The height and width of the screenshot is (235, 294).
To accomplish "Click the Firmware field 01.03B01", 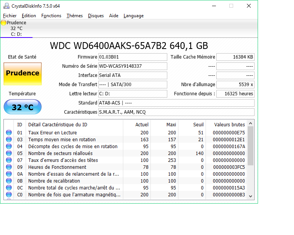I will pyautogui.click(x=133, y=57).
